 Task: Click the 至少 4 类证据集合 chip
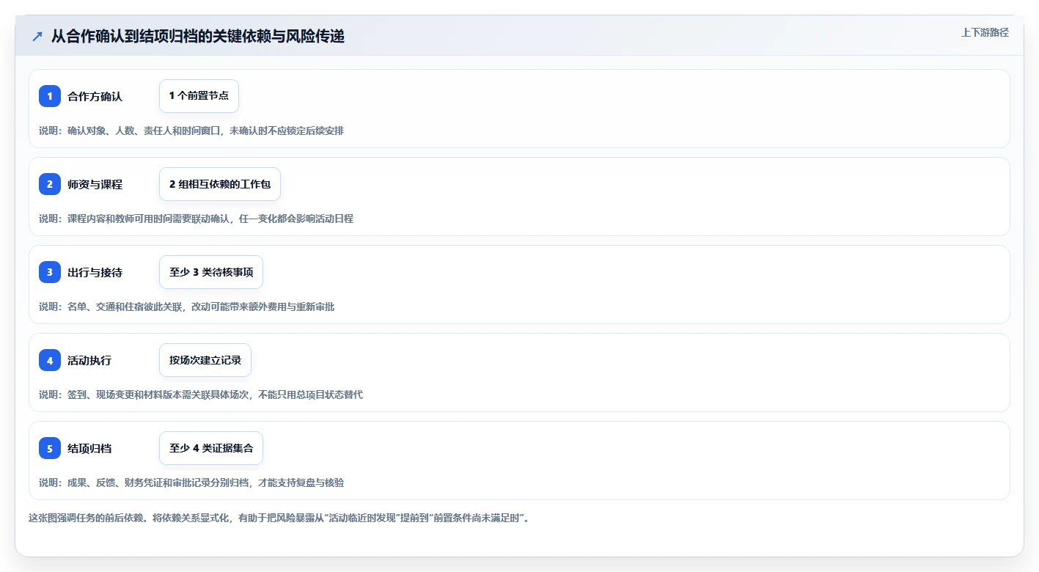click(x=211, y=448)
